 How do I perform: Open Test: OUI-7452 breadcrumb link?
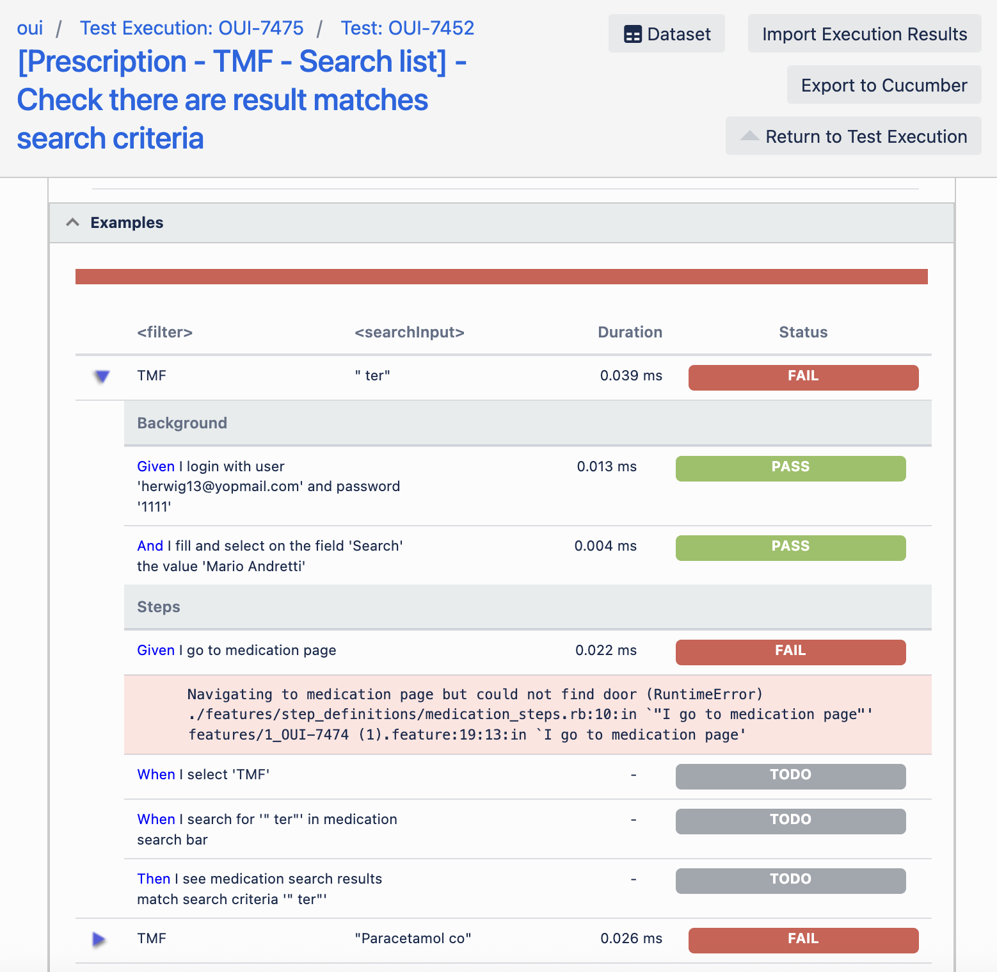click(x=407, y=28)
